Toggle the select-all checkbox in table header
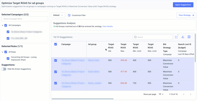The width and height of the screenshot is (197, 101). pyautogui.click(x=56, y=44)
